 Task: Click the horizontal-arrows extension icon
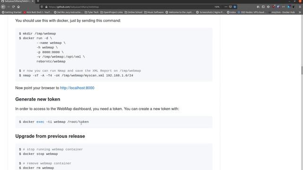[283, 7]
